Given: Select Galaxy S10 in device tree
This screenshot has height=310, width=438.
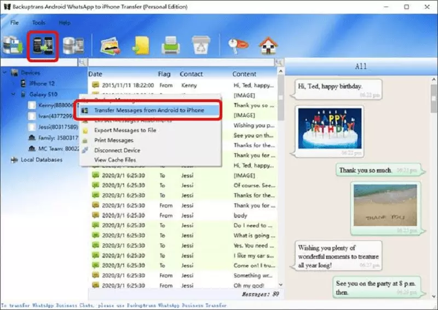Looking at the screenshot, I should pyautogui.click(x=43, y=94).
